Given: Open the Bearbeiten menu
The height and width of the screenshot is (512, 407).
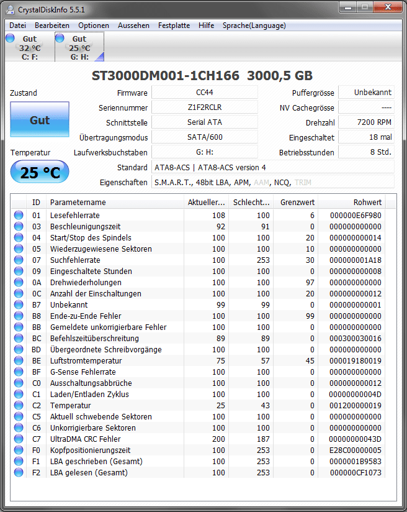Looking at the screenshot, I should [x=52, y=25].
